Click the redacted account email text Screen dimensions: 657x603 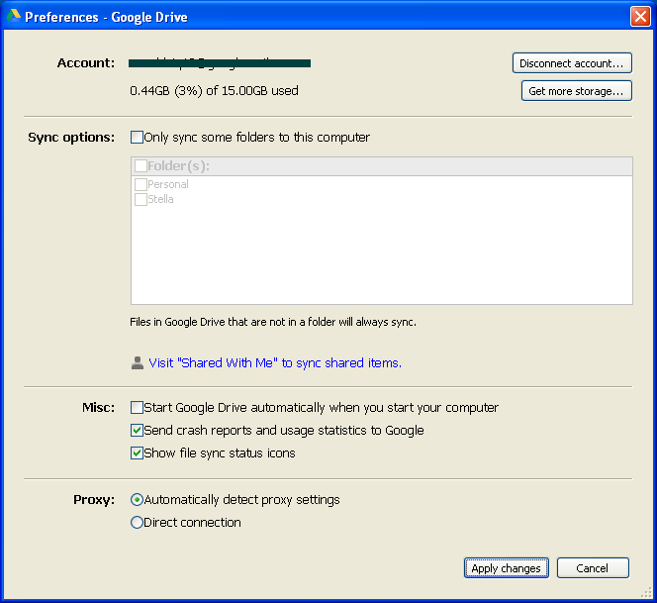(220, 63)
